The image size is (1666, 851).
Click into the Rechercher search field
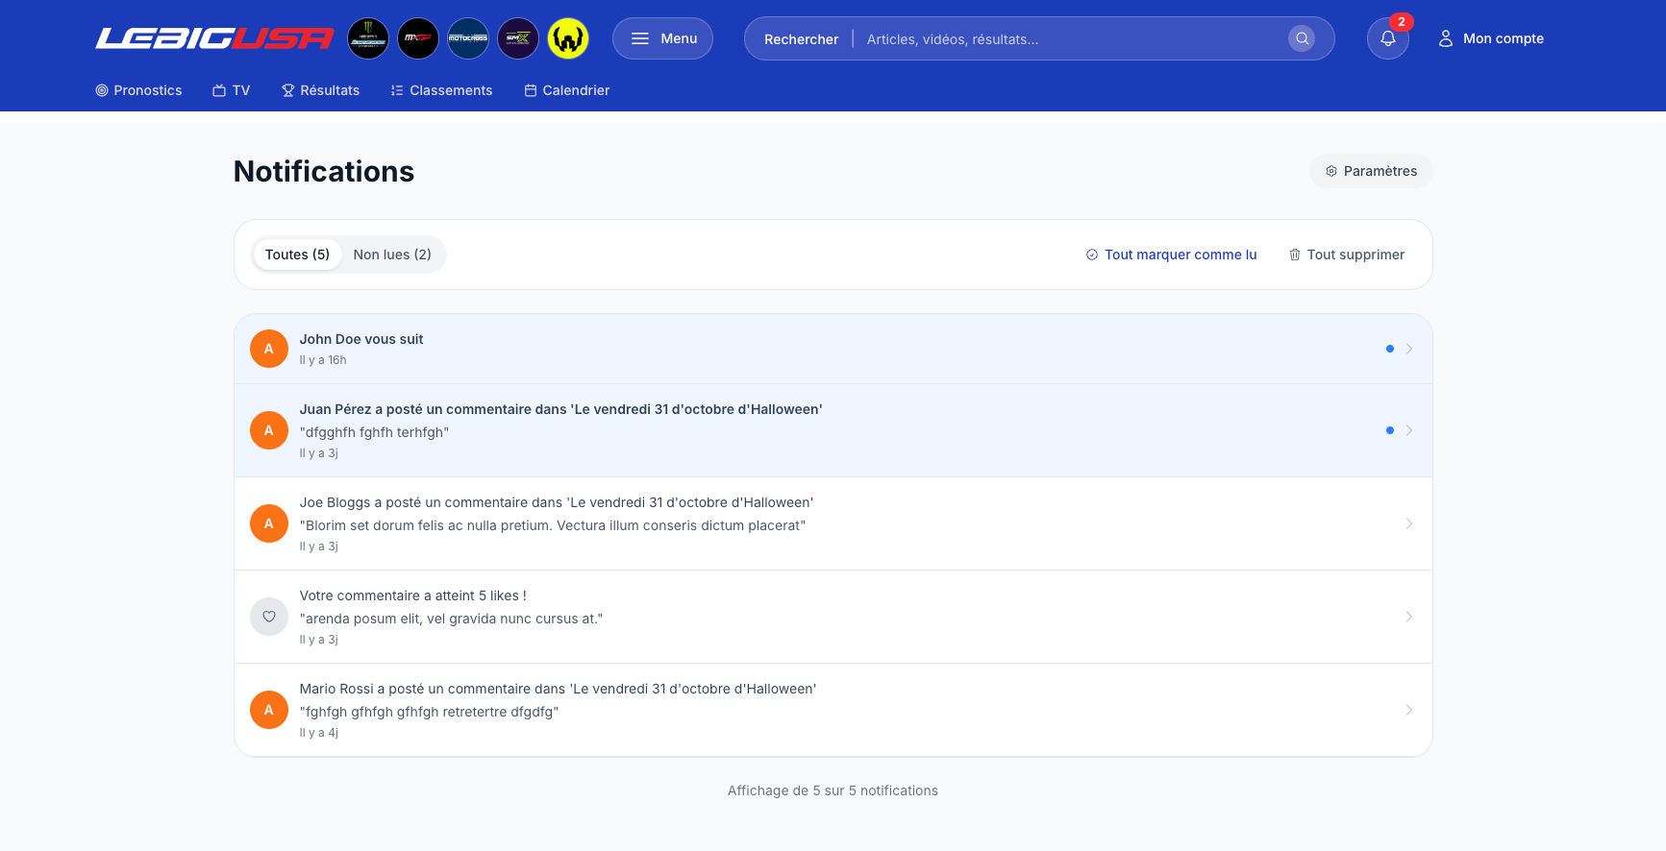tap(1067, 39)
